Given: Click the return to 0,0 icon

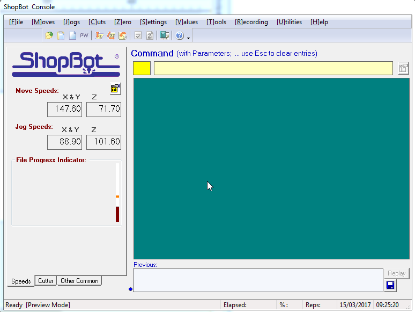Looking at the screenshot, I should click(123, 35).
